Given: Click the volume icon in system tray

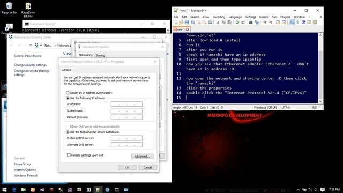Looking at the screenshot, I should [x=316, y=190].
